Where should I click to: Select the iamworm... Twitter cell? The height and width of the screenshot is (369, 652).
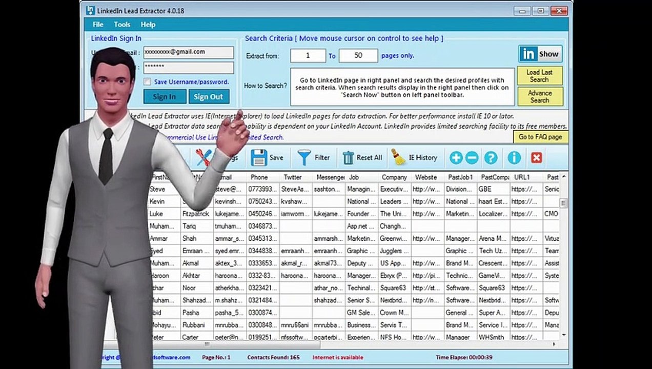pyautogui.click(x=296, y=214)
